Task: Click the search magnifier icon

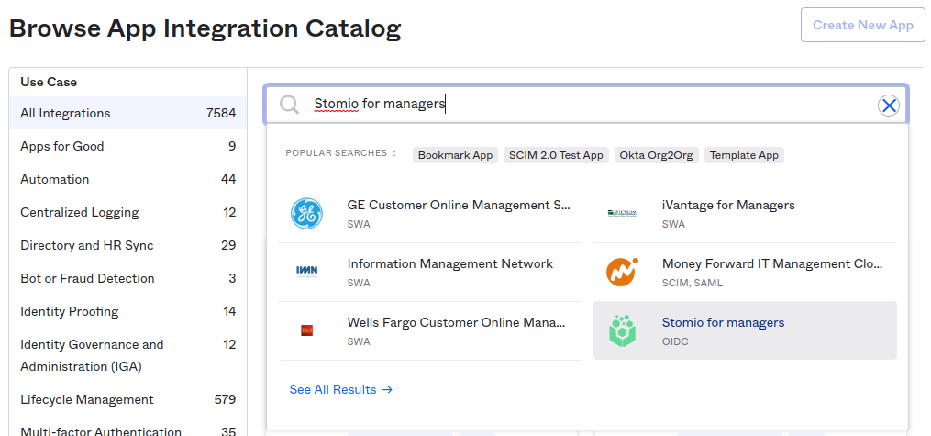Action: point(290,105)
